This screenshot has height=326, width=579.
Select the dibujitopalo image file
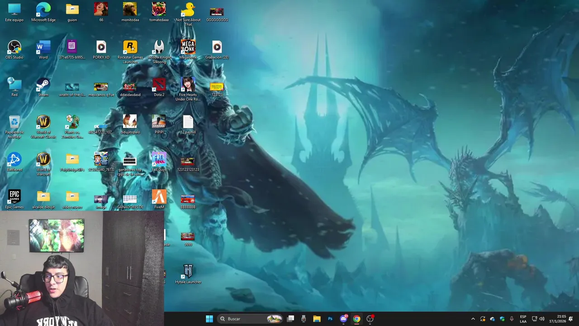[x=130, y=125]
